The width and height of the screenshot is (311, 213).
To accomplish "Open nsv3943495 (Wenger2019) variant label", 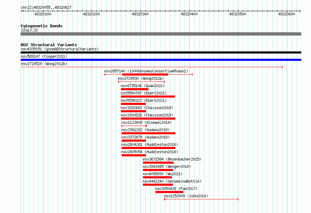I will click(167, 166).
